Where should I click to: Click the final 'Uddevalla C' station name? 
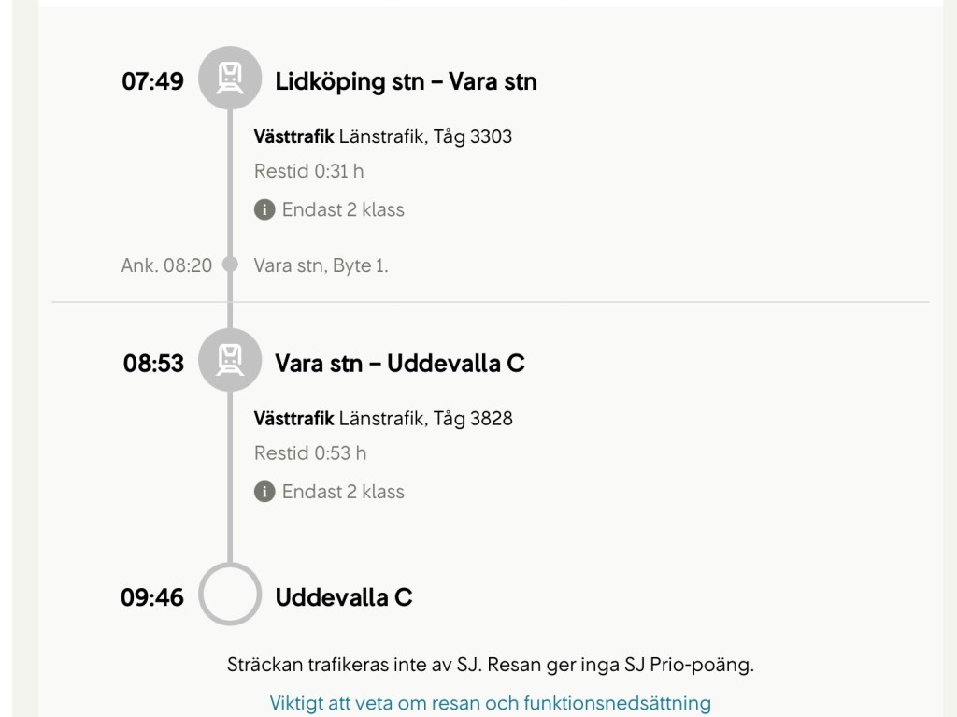[344, 596]
